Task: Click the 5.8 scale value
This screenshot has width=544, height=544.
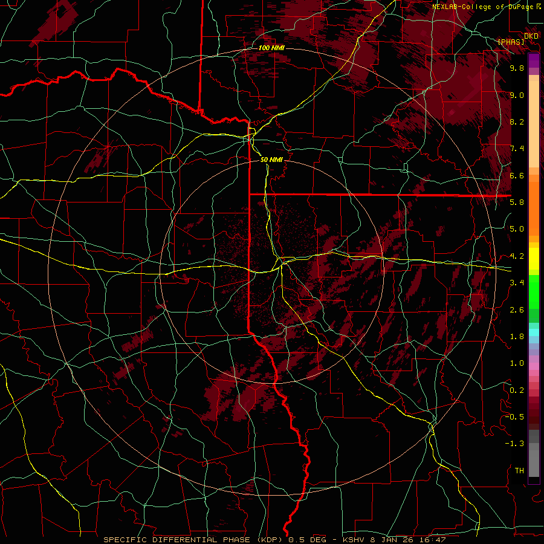Action: pos(517,202)
